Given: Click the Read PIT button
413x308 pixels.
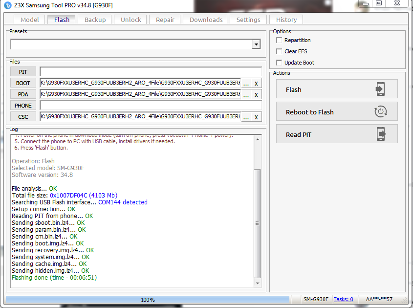Looking at the screenshot, I should click(x=337, y=134).
